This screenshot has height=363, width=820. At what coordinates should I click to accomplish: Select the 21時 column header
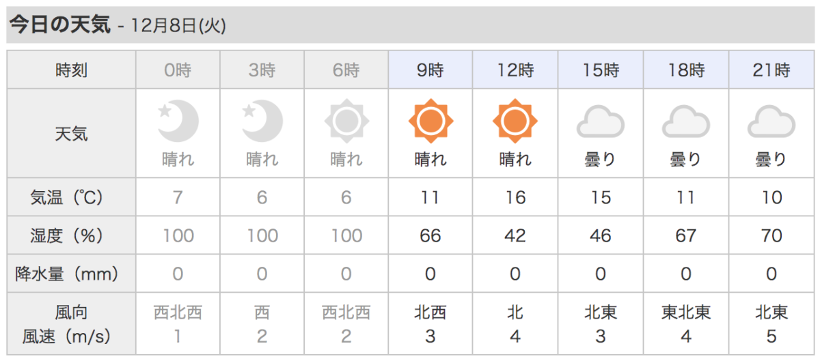tap(771, 70)
